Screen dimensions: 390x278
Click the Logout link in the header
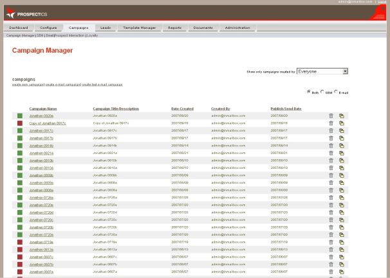point(382,2)
